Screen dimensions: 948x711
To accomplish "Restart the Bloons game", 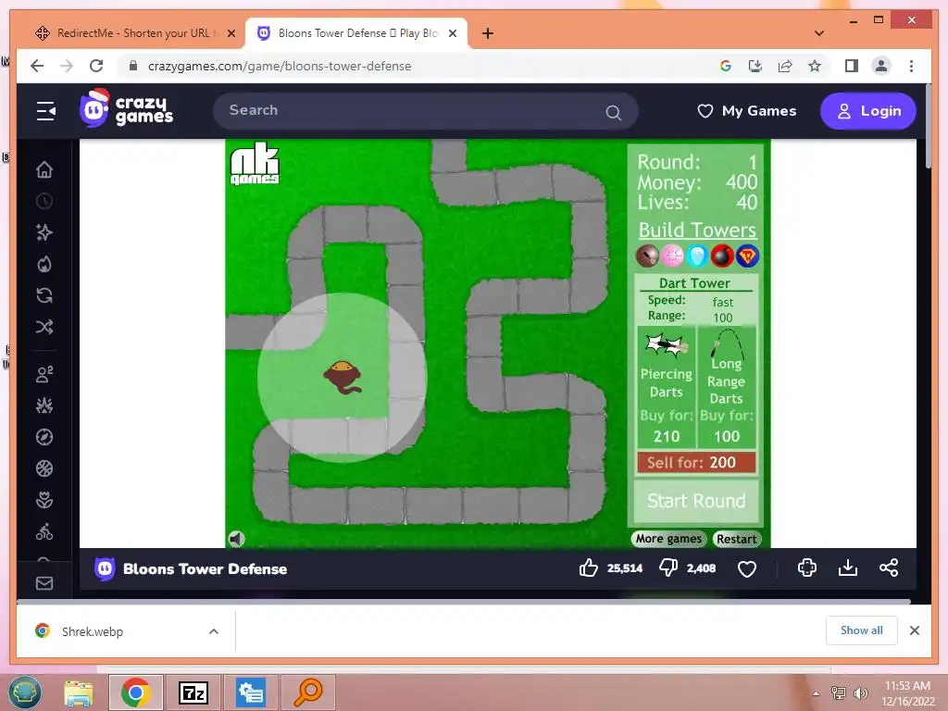I will [736, 539].
